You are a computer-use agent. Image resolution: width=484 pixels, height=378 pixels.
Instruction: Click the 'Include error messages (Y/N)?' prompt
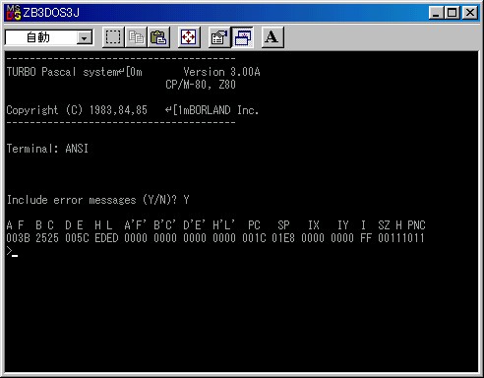91,200
